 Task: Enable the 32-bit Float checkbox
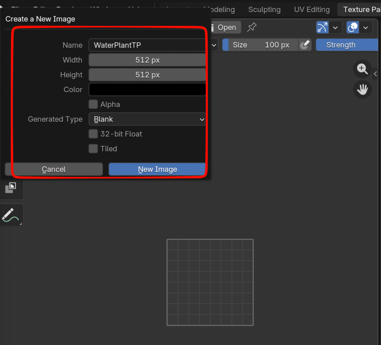click(x=93, y=134)
